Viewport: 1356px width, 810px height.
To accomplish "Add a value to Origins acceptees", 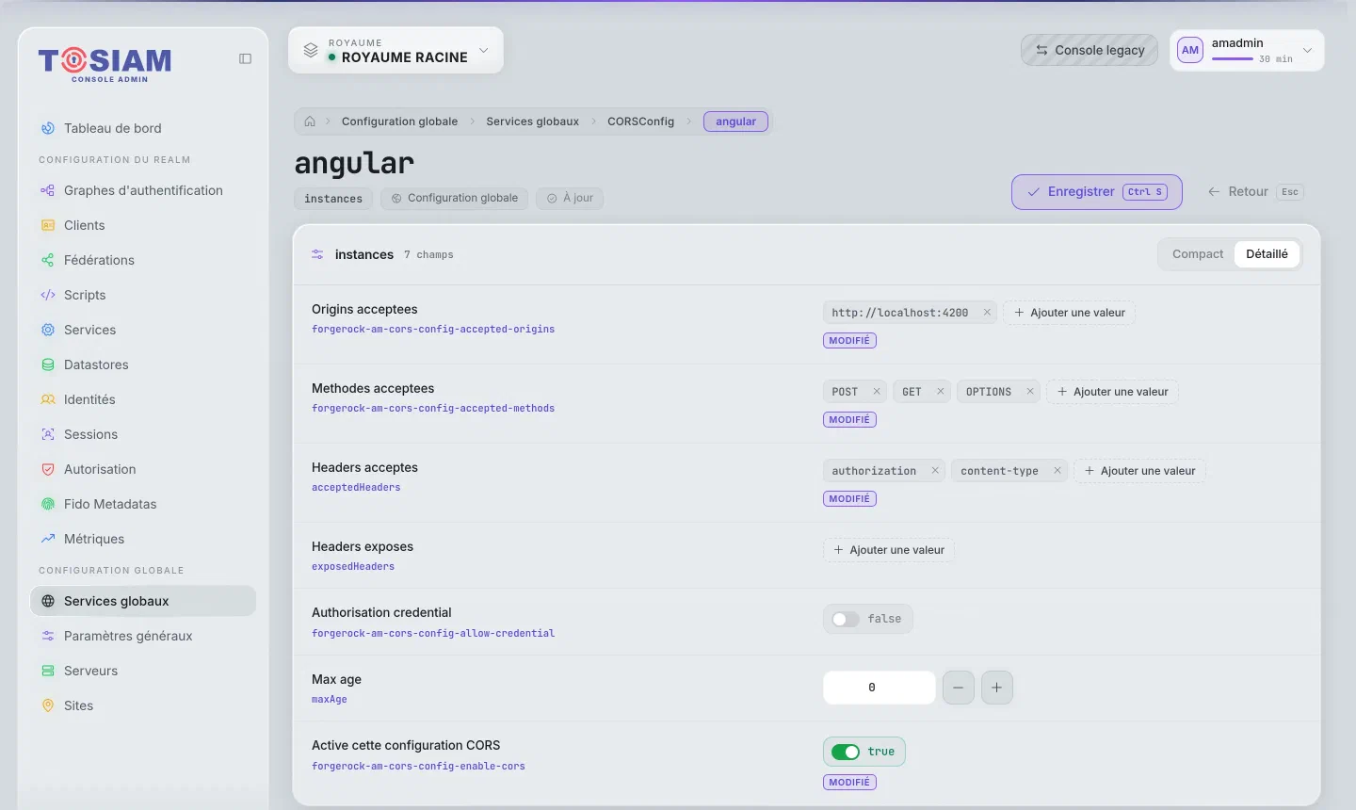I will [1069, 313].
